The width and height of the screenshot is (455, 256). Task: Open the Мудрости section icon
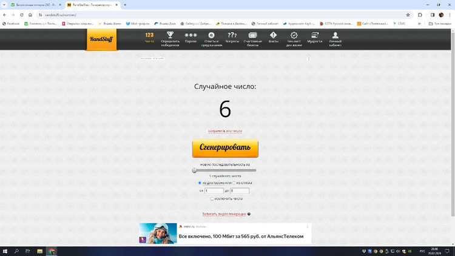click(x=314, y=37)
